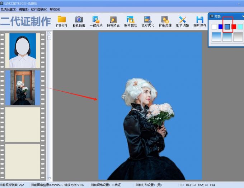Choose the cyan background color swatch
This screenshot has height=188, width=244.
[240, 26]
